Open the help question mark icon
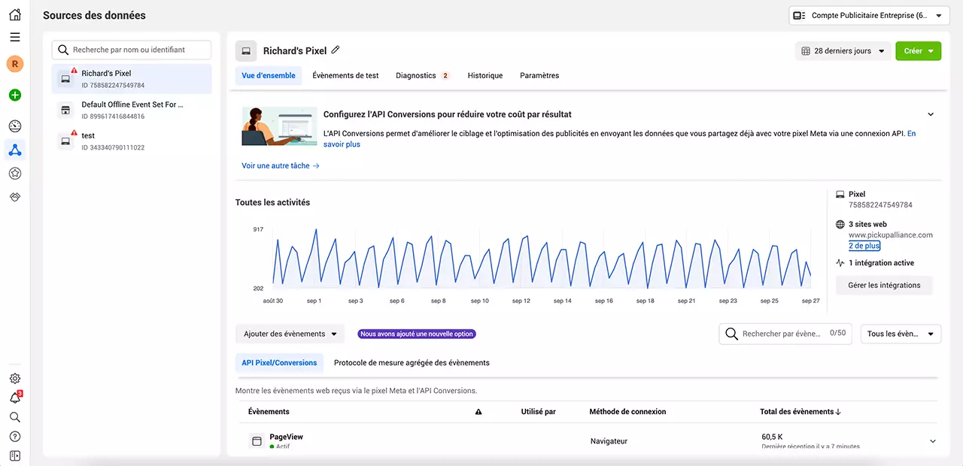 click(x=15, y=437)
